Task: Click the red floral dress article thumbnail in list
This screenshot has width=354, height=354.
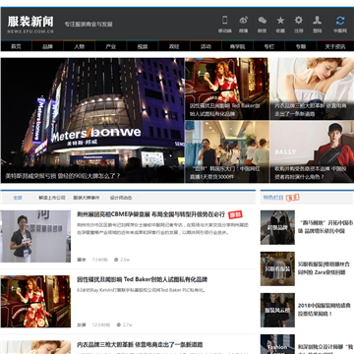Action: 35,301
